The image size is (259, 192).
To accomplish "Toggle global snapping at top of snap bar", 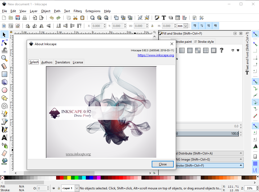I will click(x=255, y=34).
